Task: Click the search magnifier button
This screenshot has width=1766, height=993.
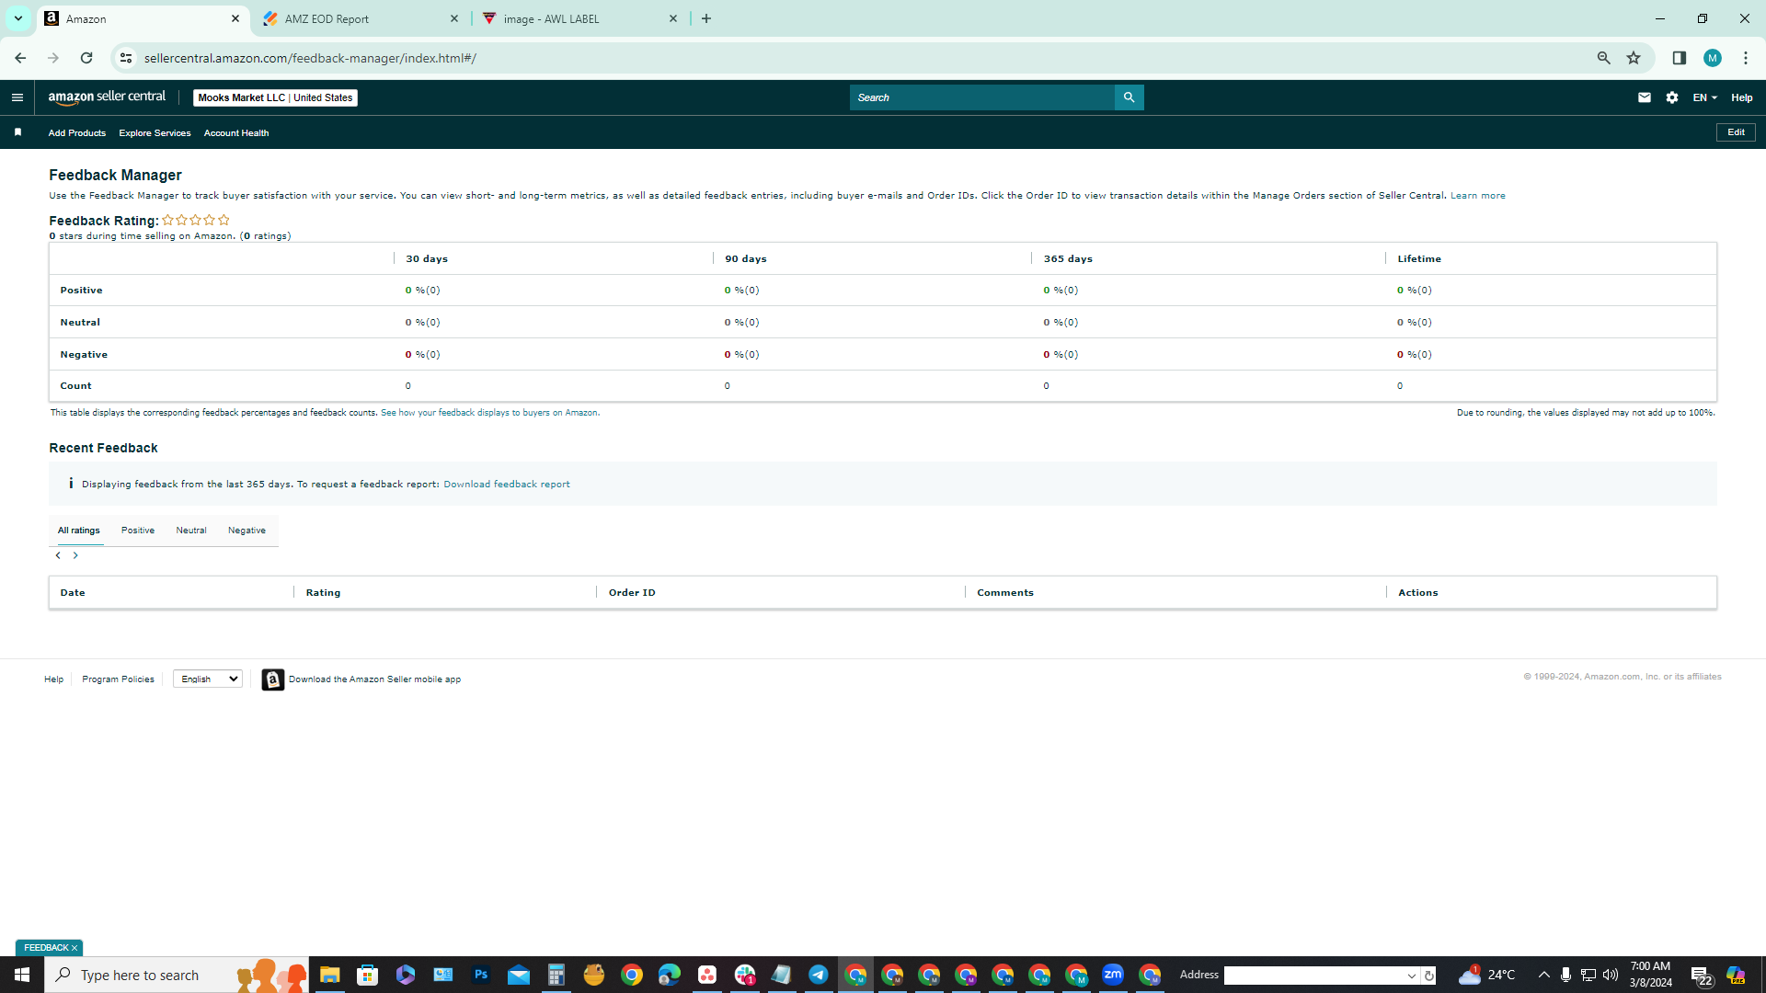Action: 1129,97
